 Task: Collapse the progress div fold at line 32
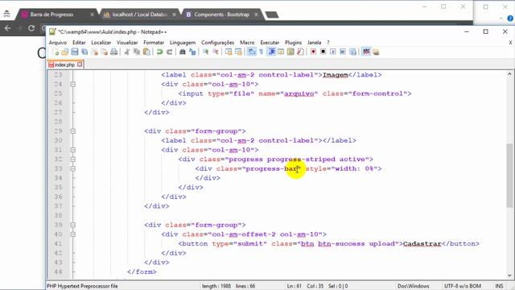[x=73, y=159]
